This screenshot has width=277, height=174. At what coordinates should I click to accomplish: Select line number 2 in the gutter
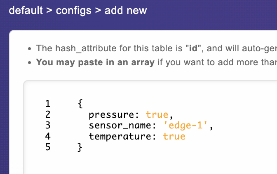48,115
